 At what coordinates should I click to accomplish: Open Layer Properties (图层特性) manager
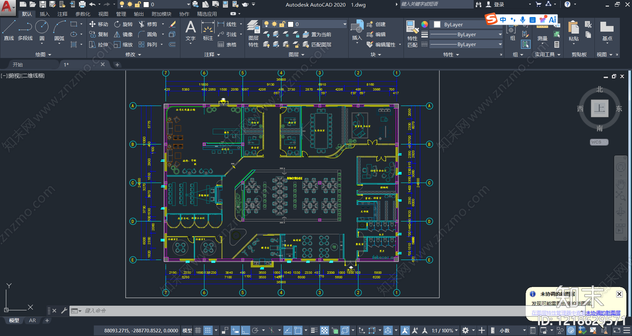click(x=253, y=34)
